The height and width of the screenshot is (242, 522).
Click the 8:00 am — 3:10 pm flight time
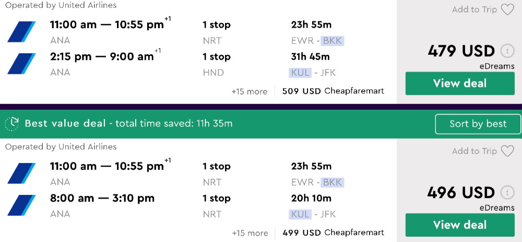click(102, 198)
